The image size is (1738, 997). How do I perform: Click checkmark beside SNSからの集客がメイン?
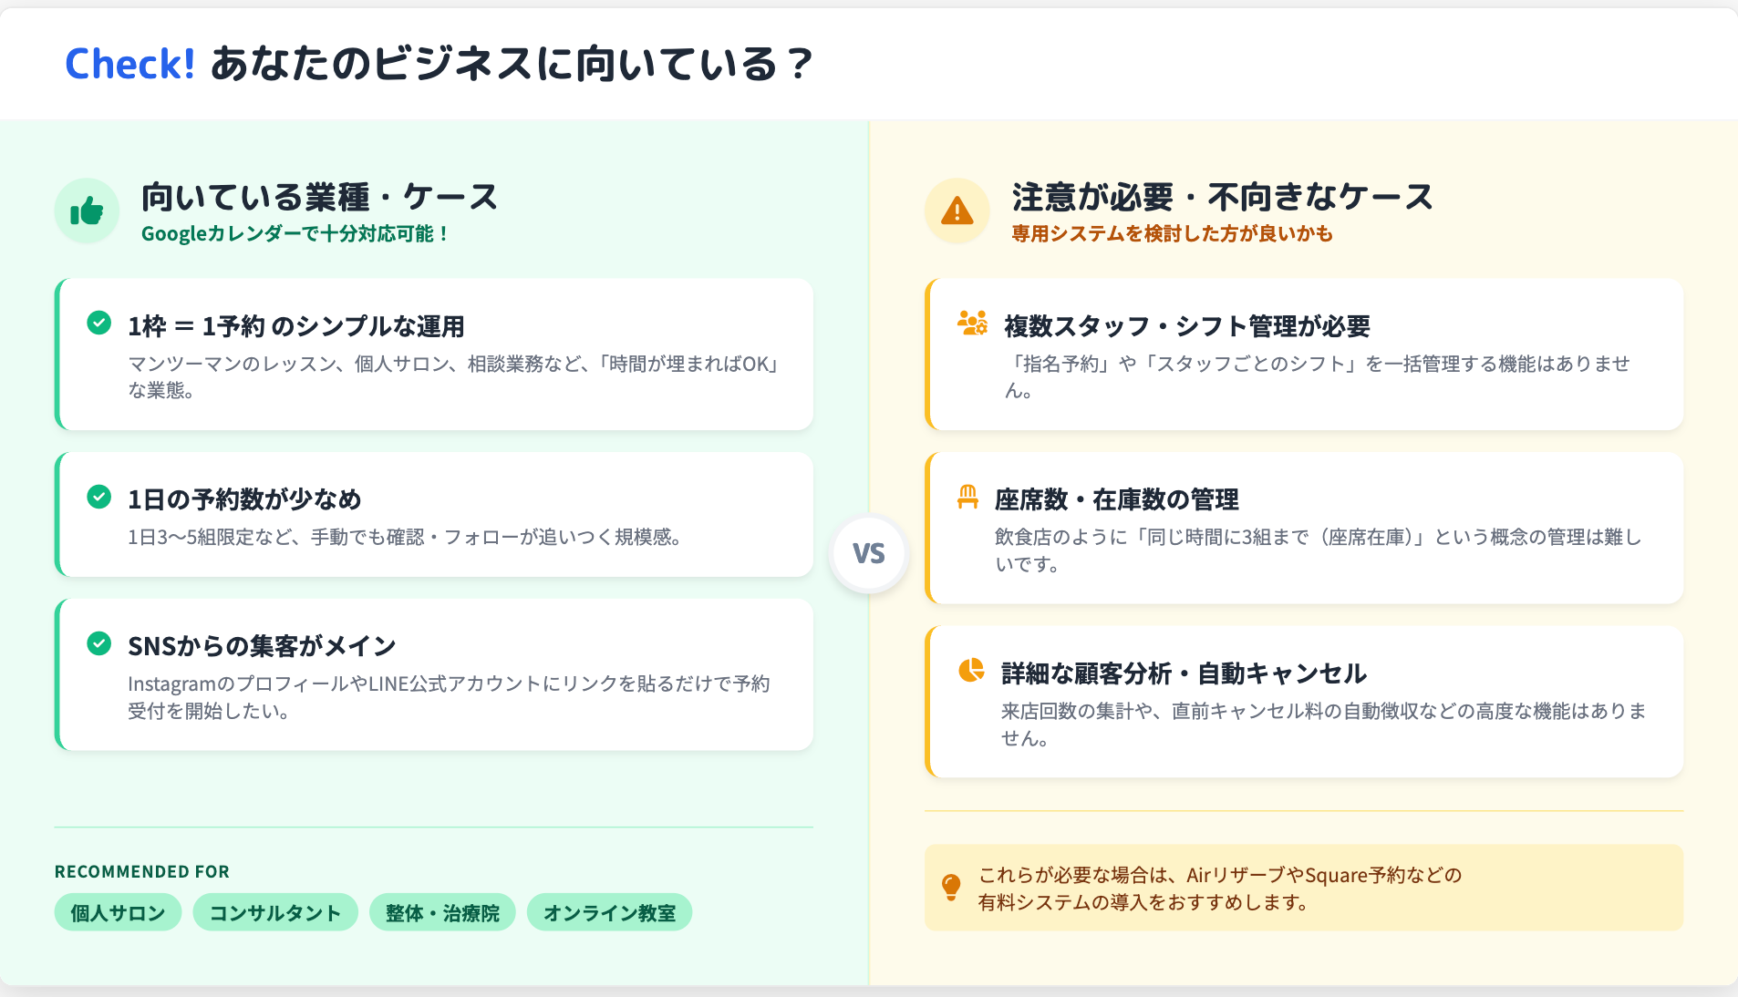[98, 644]
